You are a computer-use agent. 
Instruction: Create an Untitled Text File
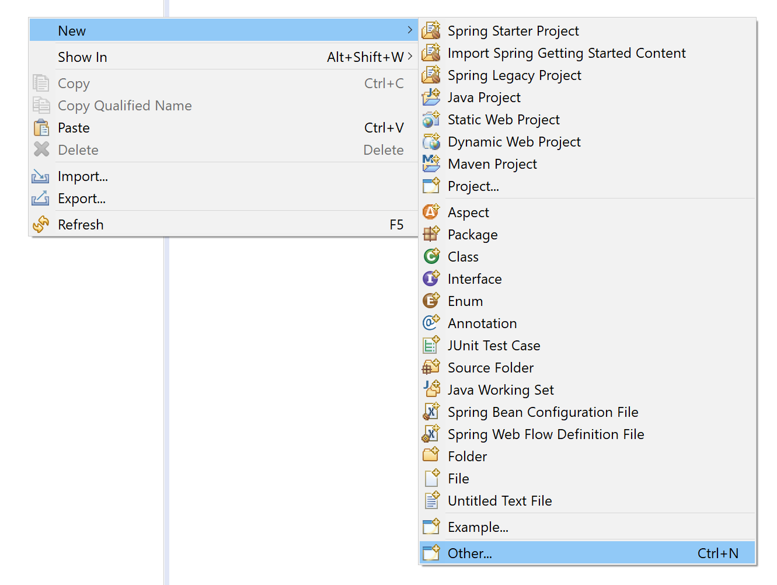[587, 500]
